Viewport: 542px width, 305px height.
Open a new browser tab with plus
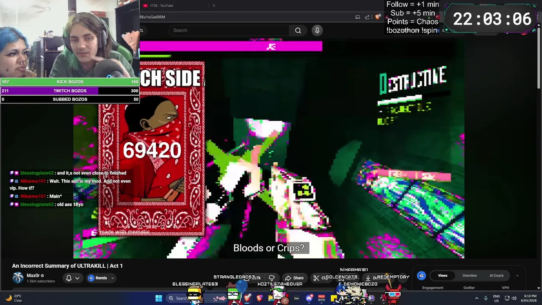pyautogui.click(x=214, y=6)
